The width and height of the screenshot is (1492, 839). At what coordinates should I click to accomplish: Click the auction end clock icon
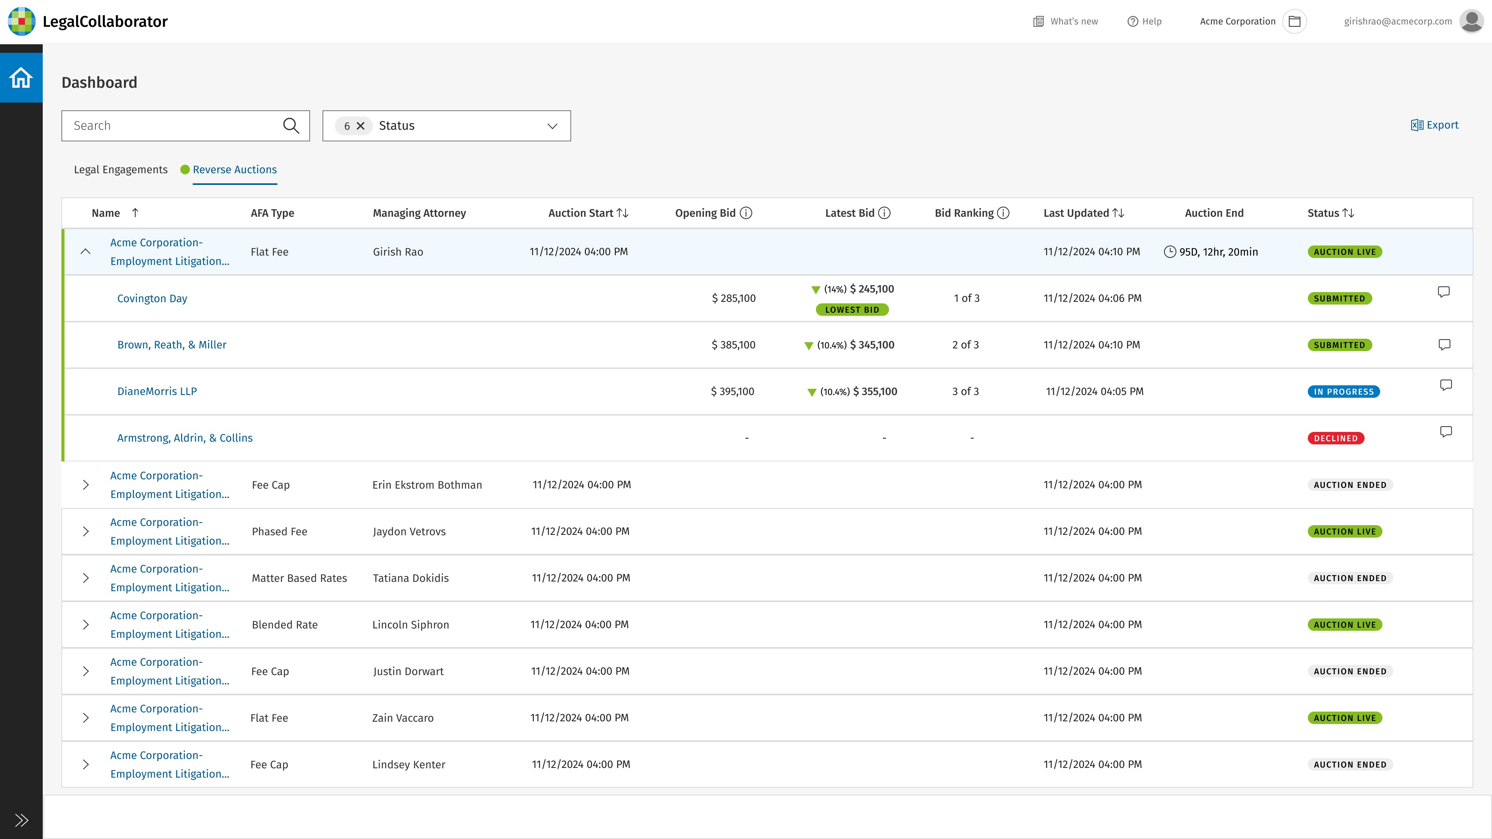tap(1170, 252)
